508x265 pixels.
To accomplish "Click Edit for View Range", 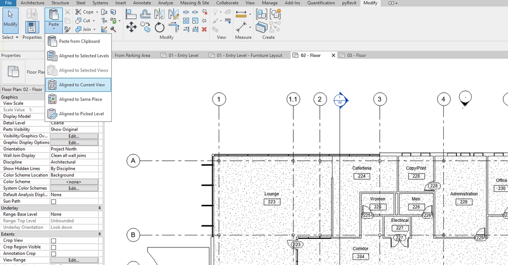I will click(x=74, y=260).
